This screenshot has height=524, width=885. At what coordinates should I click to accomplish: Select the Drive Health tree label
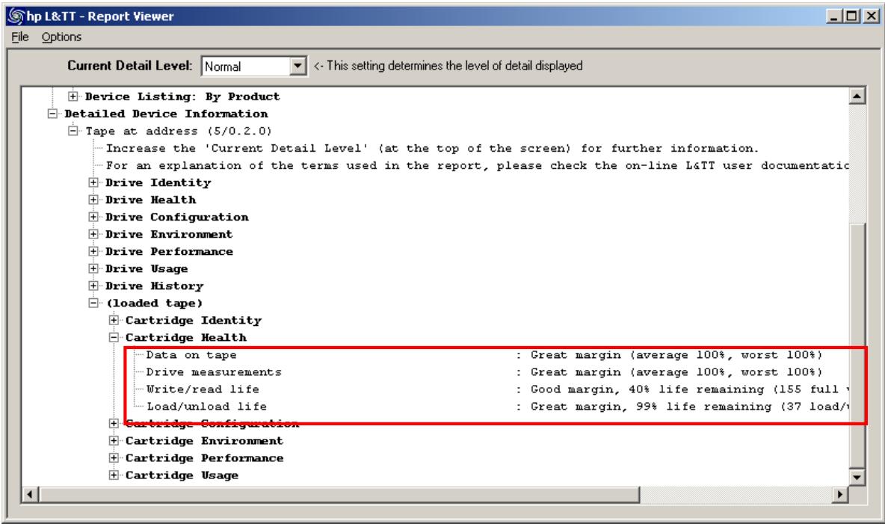(151, 200)
